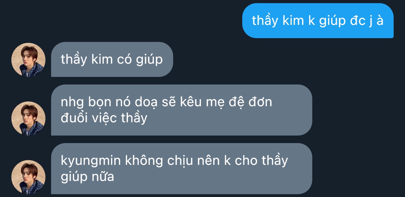Tap avatar beside the "kyungmin không chịu" message
The width and height of the screenshot is (405, 197).
28,177
